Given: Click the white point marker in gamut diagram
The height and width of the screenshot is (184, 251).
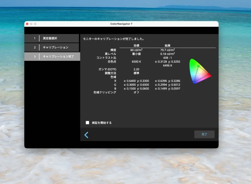Looking at the screenshot, I should 199,74.
